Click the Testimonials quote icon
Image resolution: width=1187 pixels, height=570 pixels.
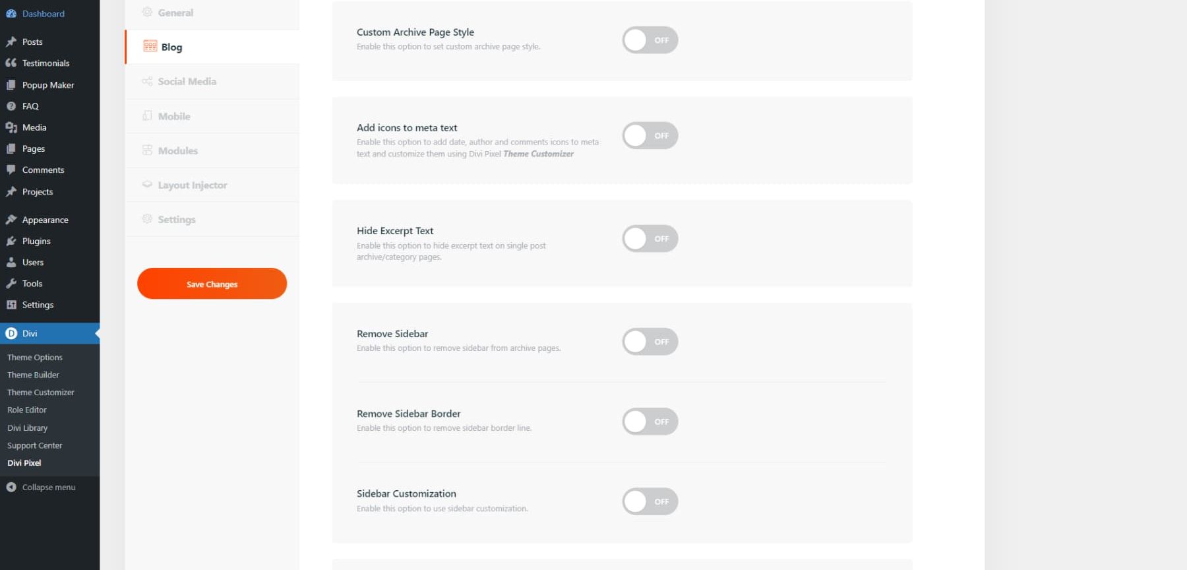click(x=12, y=63)
